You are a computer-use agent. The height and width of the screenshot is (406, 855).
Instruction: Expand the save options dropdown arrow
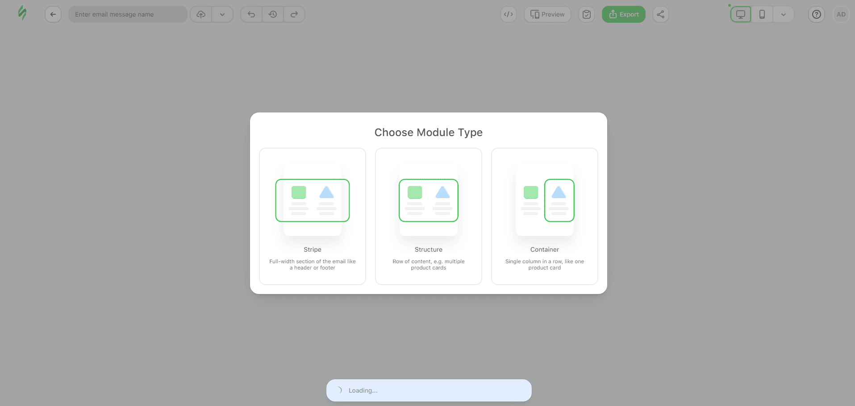222,14
